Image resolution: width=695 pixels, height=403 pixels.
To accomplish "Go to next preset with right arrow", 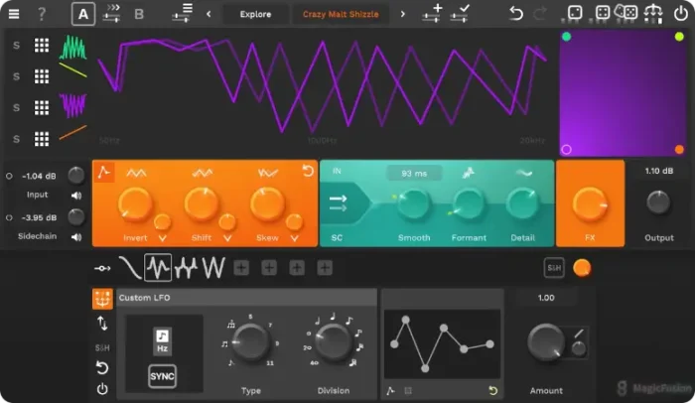I will [402, 14].
